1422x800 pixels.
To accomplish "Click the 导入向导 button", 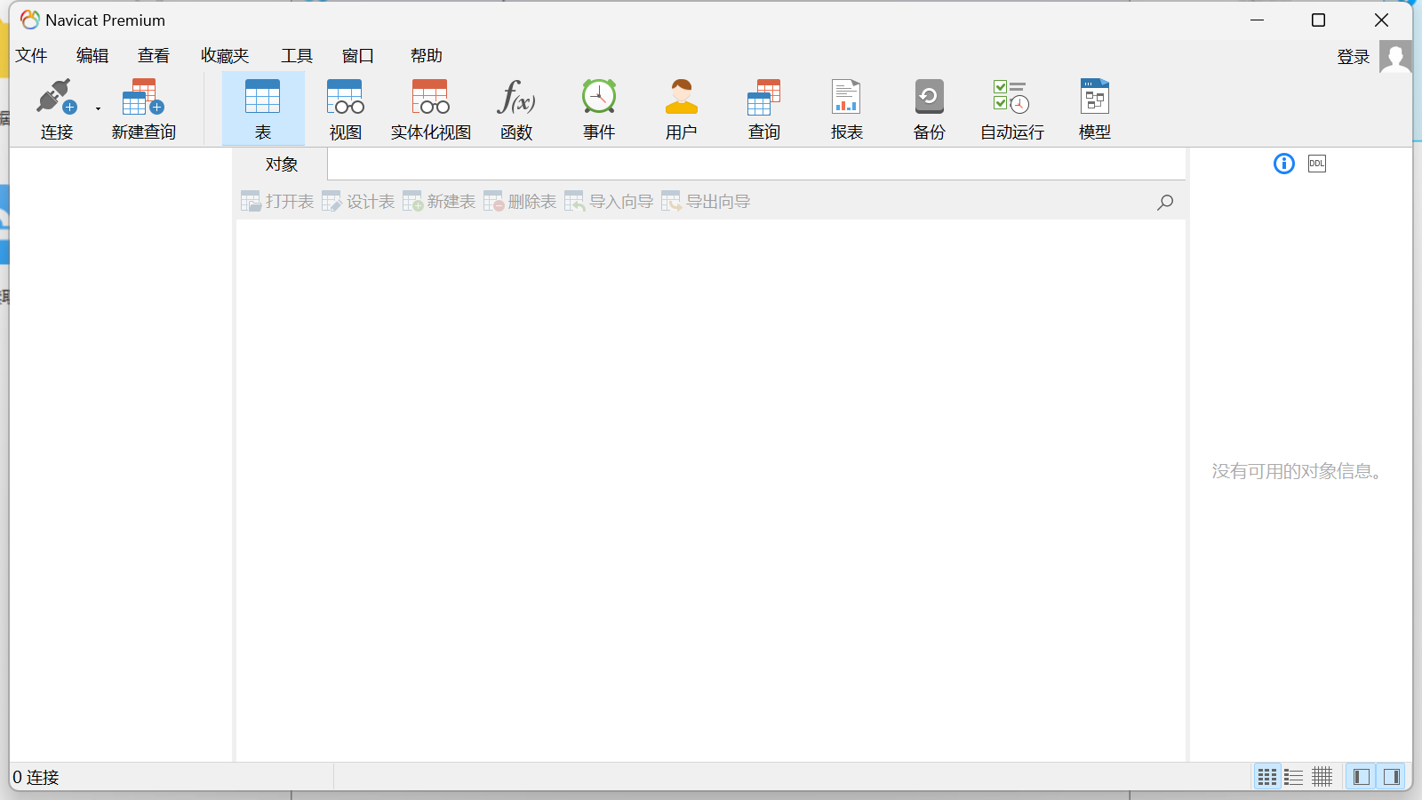I will (x=609, y=202).
